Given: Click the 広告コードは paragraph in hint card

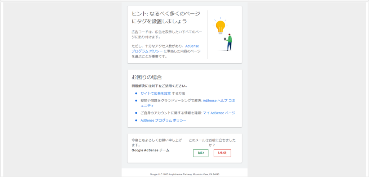Looking at the screenshot, I should pos(165,35).
